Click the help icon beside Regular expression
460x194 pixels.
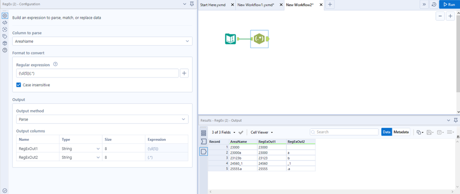[55, 64]
